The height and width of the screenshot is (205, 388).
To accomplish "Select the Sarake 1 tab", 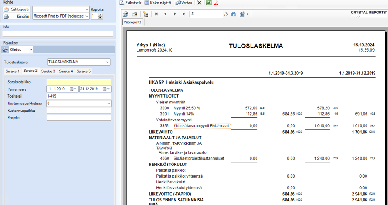I will coord(12,71).
